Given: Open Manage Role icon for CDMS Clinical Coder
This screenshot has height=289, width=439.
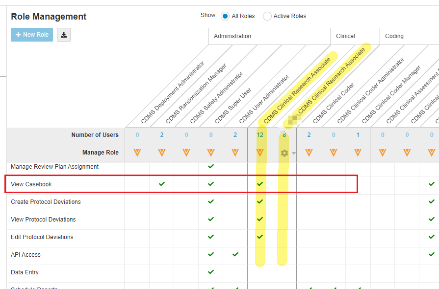Looking at the screenshot, I should pyautogui.click(x=309, y=153).
